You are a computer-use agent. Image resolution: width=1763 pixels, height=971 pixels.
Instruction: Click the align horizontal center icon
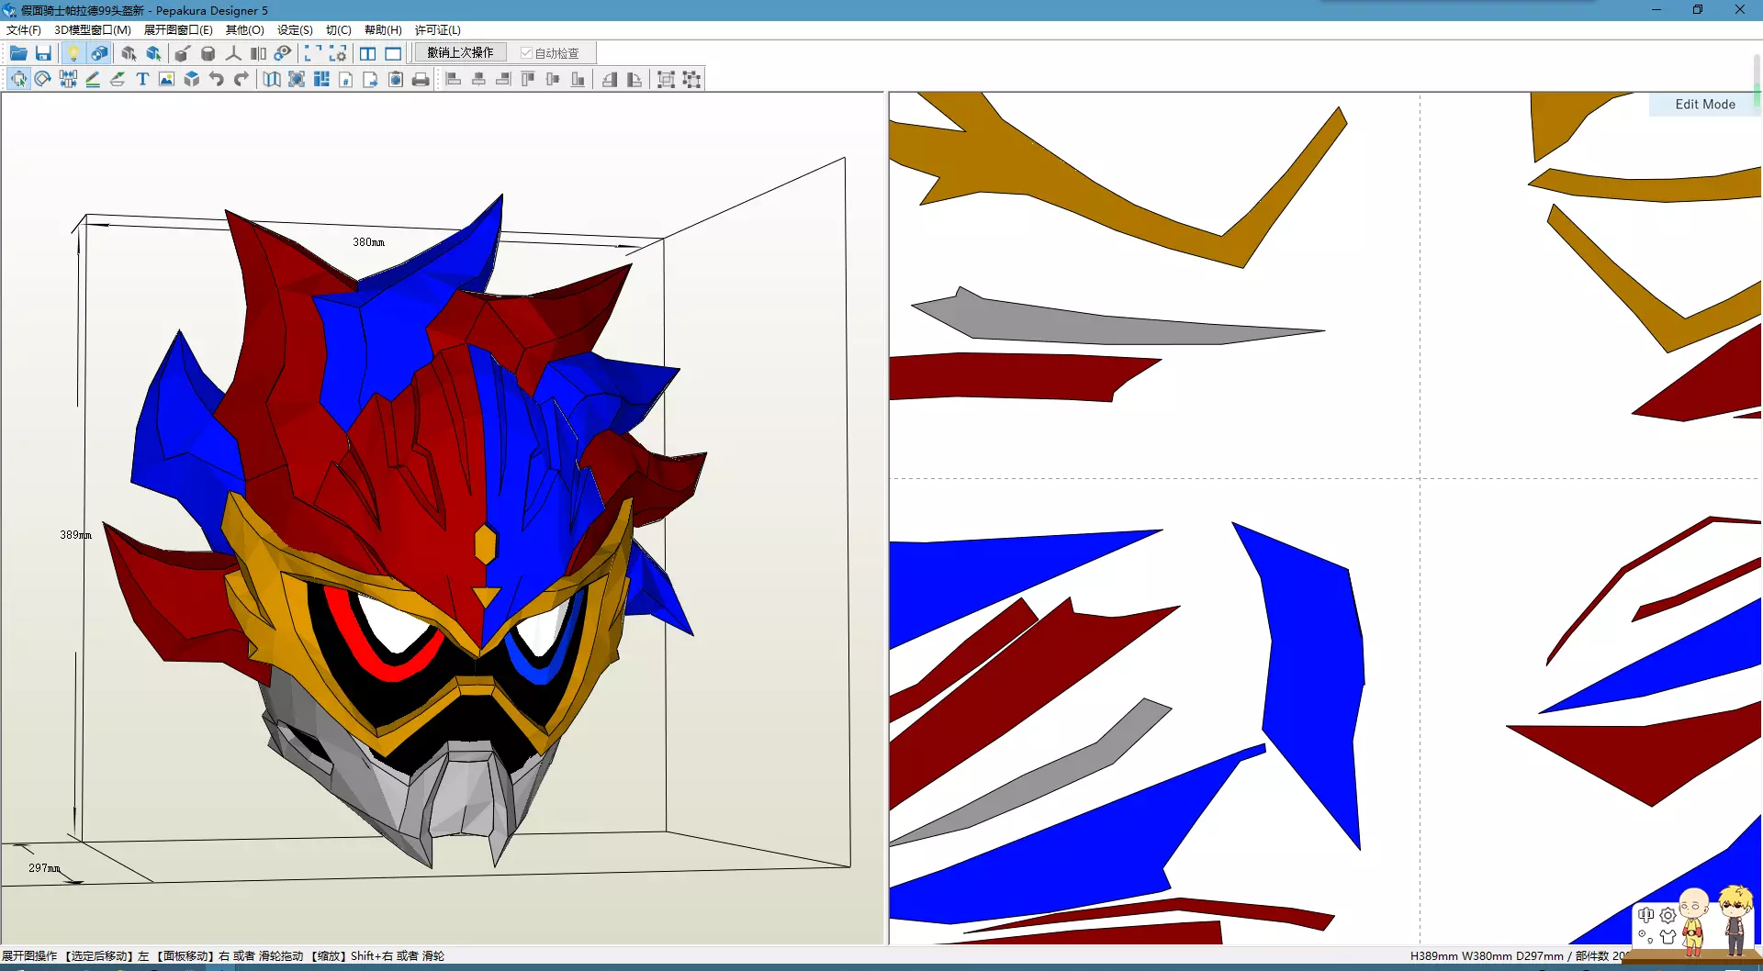tap(478, 79)
